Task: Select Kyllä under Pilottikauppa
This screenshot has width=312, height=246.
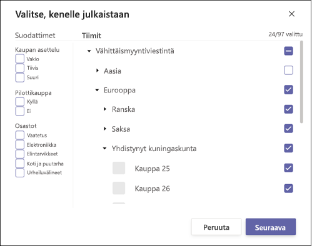Action: 20,102
